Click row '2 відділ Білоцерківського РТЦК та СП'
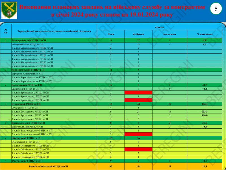Screen dimensions: 226x170 click(111, 52)
